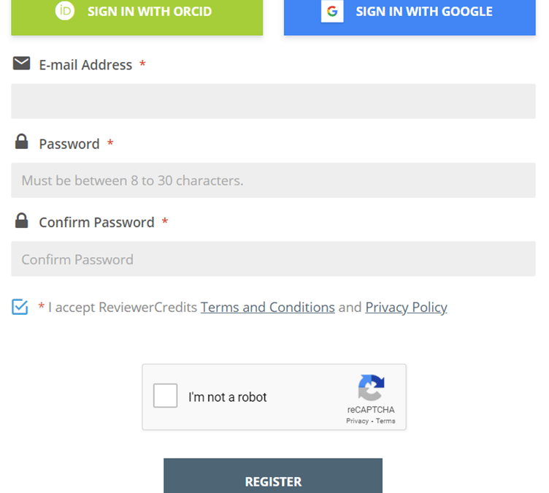Open the ReviewerCredits Privacy Policy link

point(406,307)
